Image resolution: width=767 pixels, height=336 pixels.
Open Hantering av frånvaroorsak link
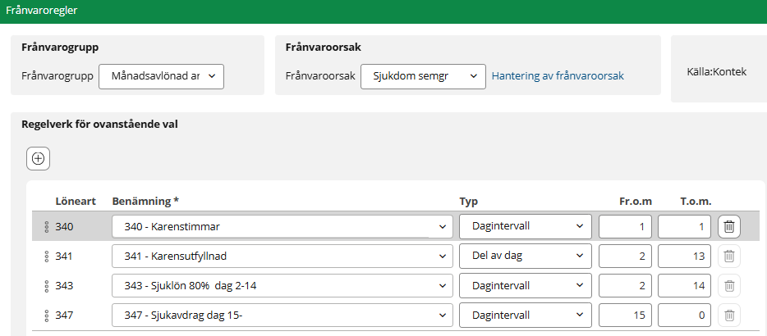[558, 76]
